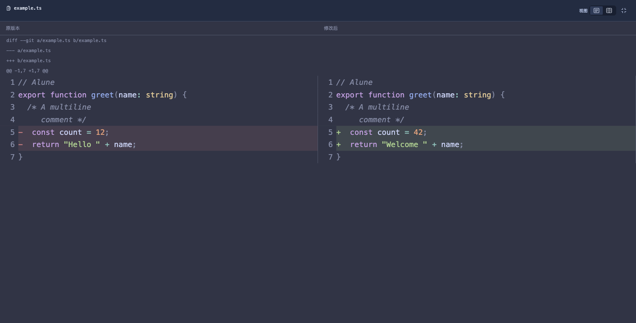Click the removed line 'const count = 12;'

pos(168,132)
